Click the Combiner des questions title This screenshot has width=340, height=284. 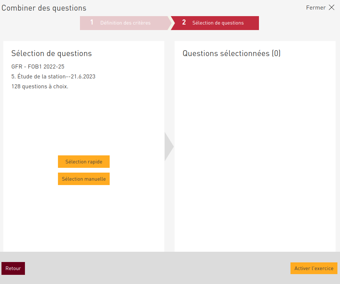click(44, 8)
